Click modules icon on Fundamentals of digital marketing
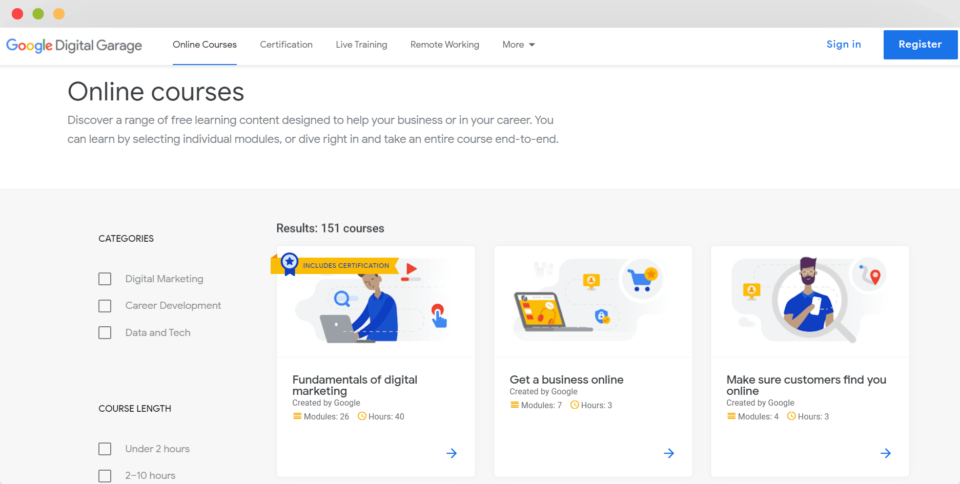Image resolution: width=960 pixels, height=484 pixels. tap(297, 416)
